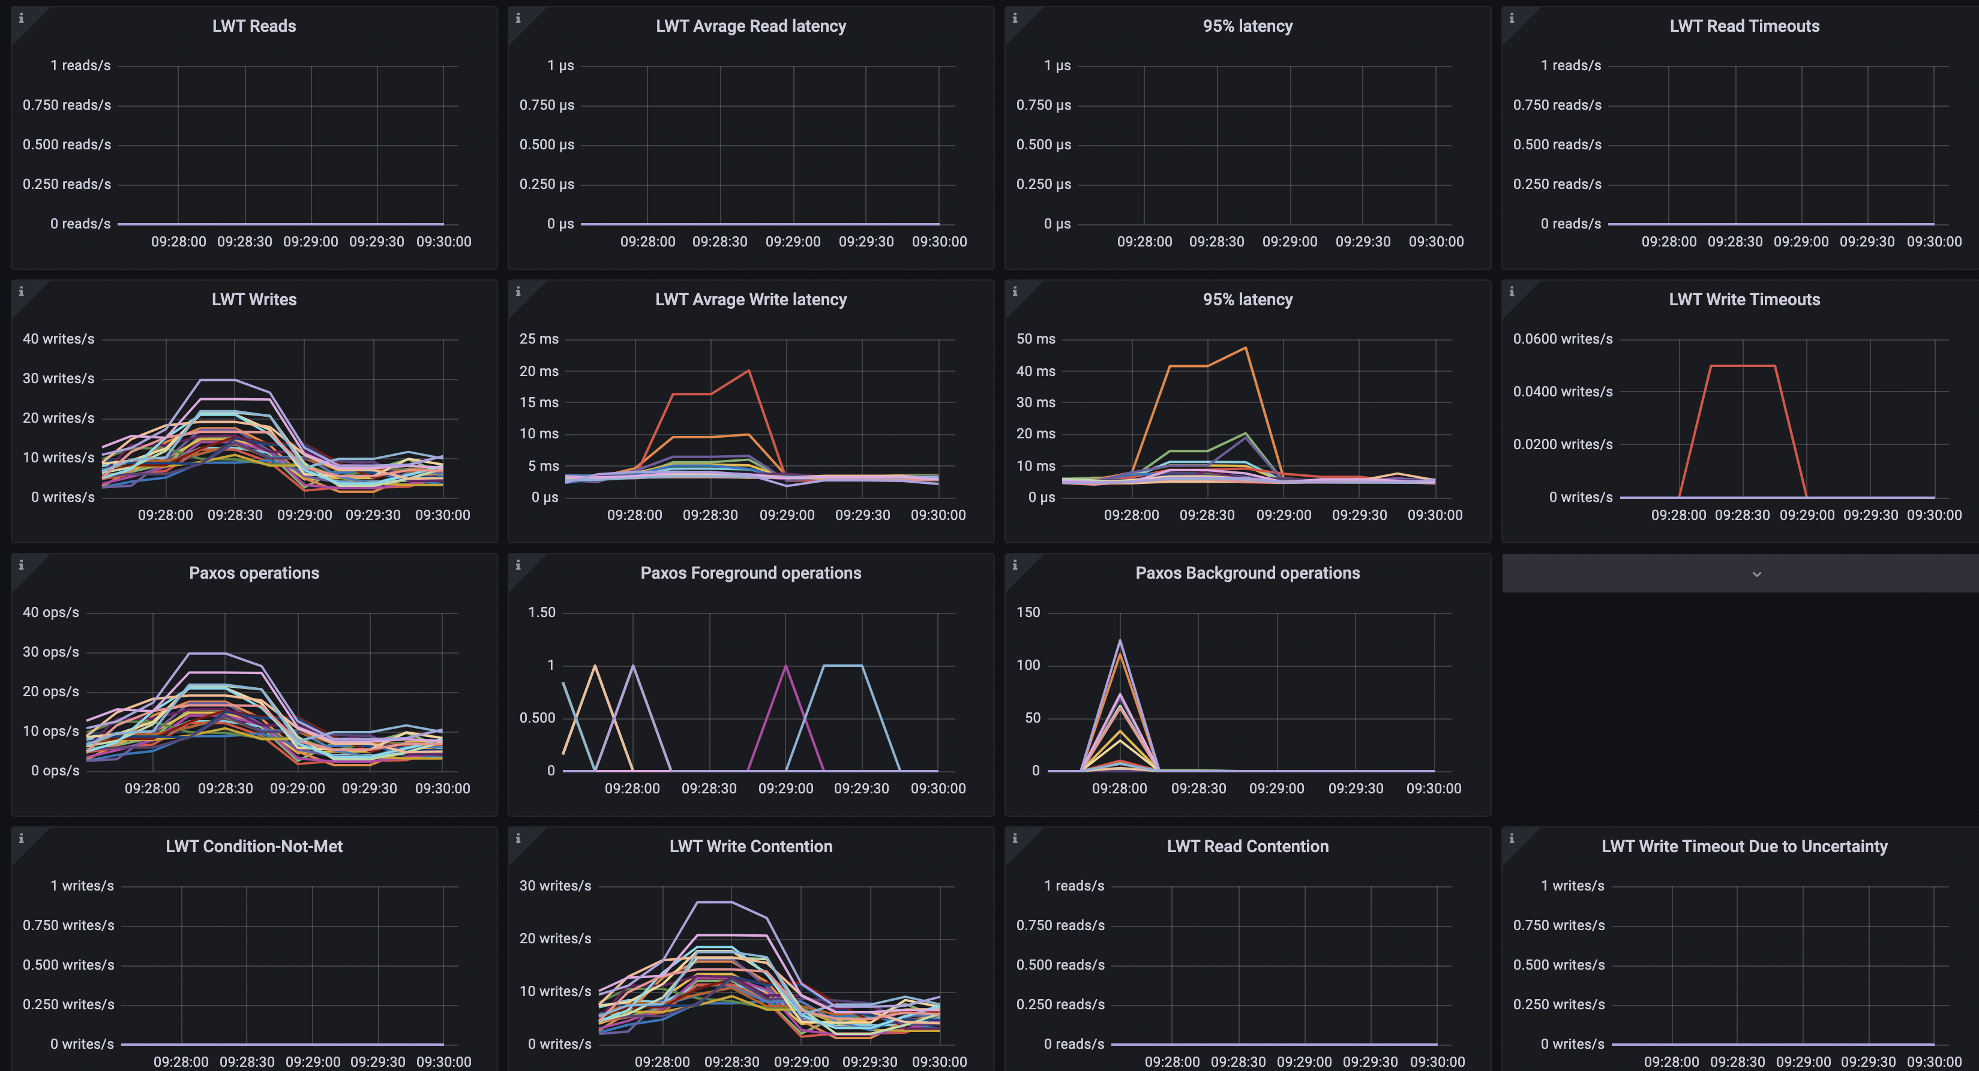
Task: Click the 95% latency panel title
Action: [x=1246, y=25]
